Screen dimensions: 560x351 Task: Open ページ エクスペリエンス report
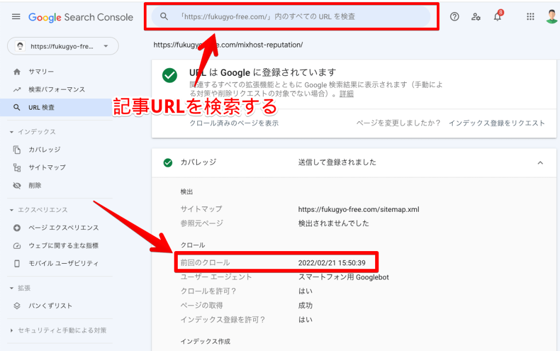63,228
